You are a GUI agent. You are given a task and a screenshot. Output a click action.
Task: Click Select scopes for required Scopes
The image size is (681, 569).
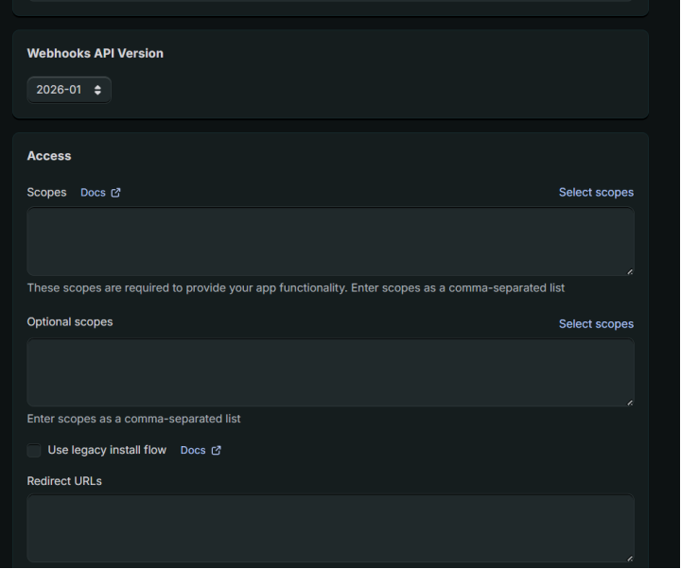tap(596, 192)
